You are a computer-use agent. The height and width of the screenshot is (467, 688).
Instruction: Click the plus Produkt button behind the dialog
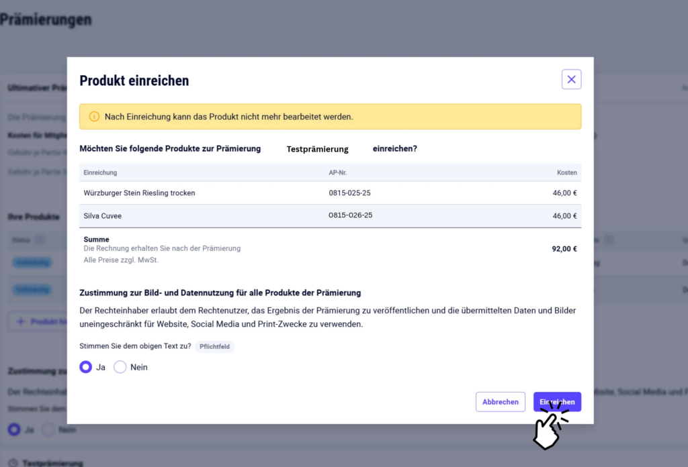(38, 321)
